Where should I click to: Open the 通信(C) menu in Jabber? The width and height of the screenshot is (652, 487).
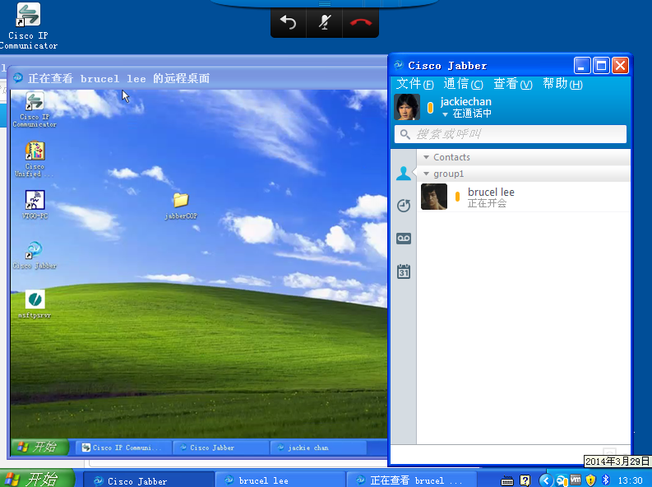point(463,84)
